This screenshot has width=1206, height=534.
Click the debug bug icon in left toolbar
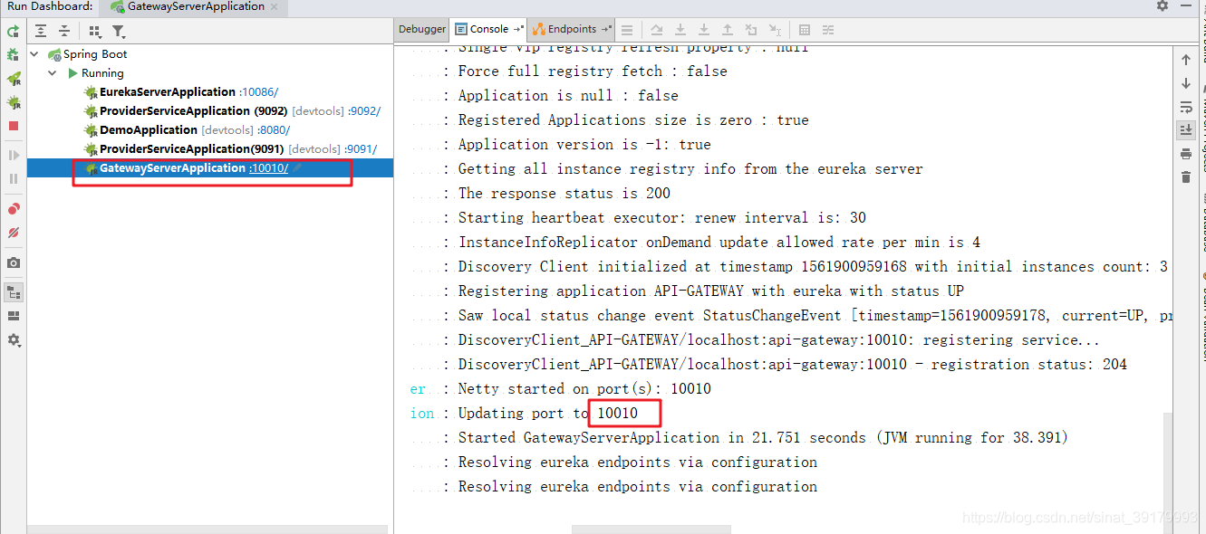tap(13, 55)
